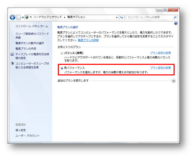Image resolution: width=194 pixels, height=158 pixels.
Task: Open the address bar history dropdown
Action: coord(116,17)
